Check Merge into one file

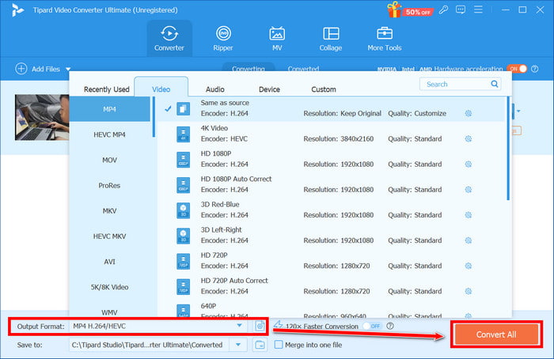279,345
